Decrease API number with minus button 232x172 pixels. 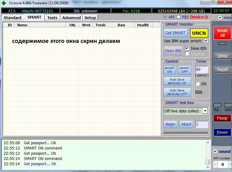(215, 164)
